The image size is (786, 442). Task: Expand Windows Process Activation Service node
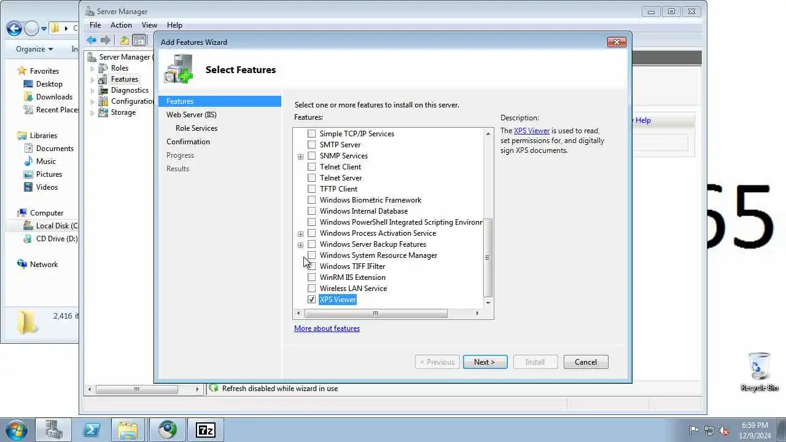(300, 234)
